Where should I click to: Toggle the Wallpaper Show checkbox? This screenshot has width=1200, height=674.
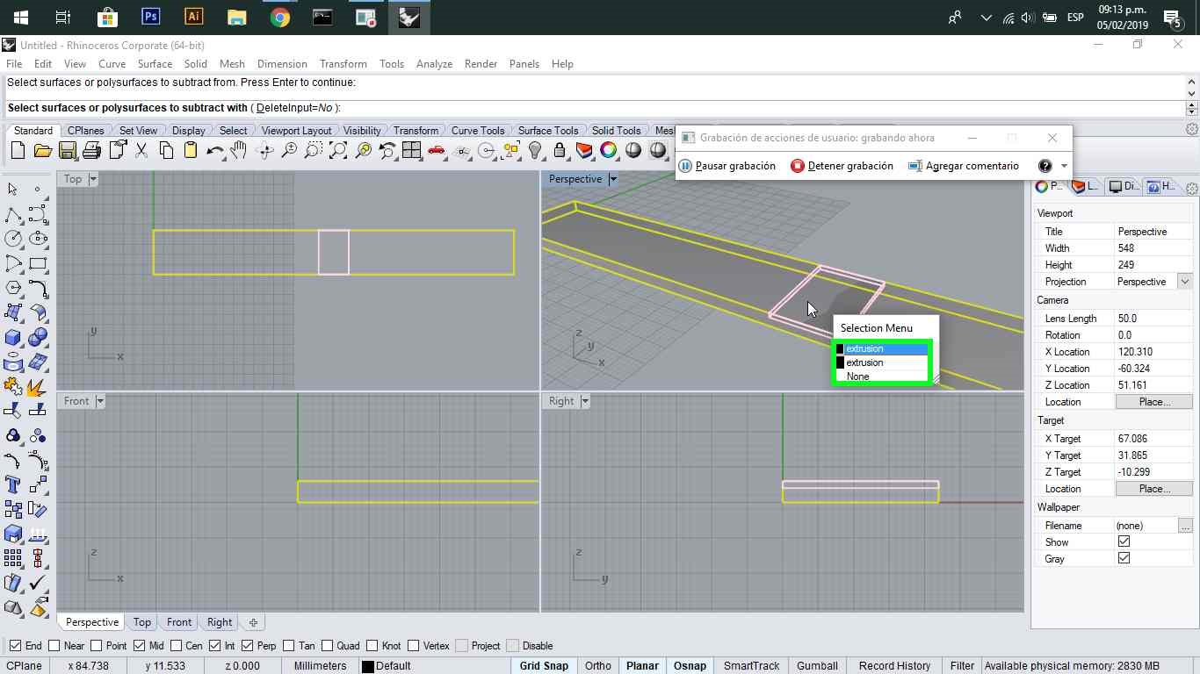click(1124, 541)
